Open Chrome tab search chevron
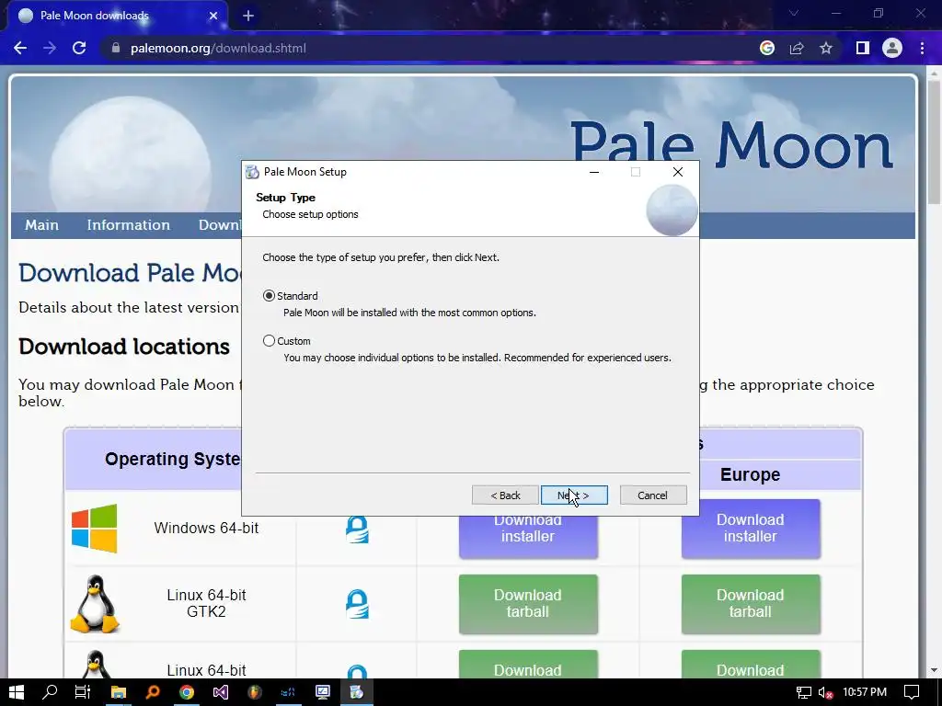Screen dimensions: 942x706 tap(794, 13)
